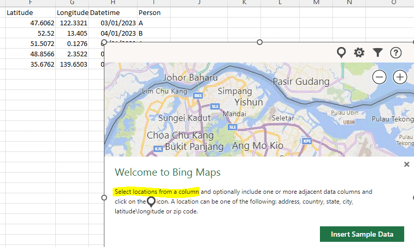Click the column N header
414x247 pixels.
[349, 3]
